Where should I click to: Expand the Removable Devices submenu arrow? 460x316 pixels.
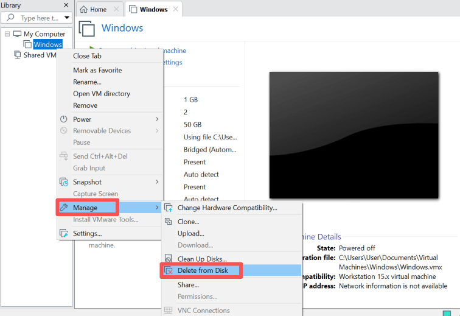click(x=157, y=131)
